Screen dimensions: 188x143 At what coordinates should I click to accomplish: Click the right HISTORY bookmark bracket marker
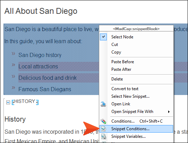pos(37,102)
